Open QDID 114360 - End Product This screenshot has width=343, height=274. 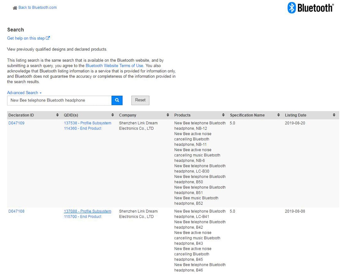pyautogui.click(x=82, y=128)
